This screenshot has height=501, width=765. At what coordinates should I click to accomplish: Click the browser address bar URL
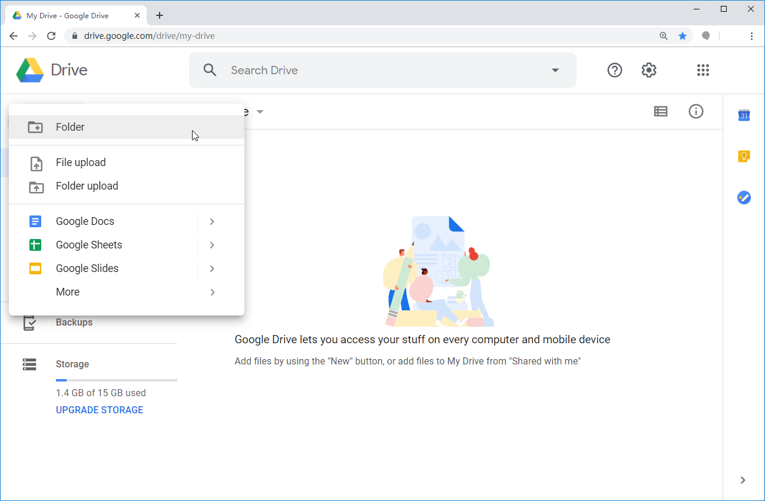tap(150, 36)
